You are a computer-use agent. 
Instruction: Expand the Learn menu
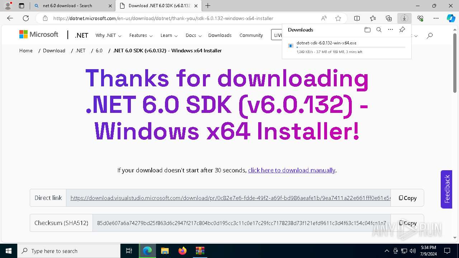click(x=169, y=35)
